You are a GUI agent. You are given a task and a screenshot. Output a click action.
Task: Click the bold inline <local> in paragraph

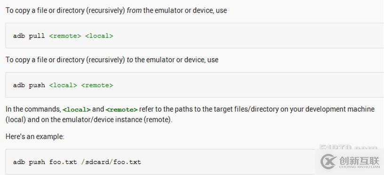click(77, 110)
